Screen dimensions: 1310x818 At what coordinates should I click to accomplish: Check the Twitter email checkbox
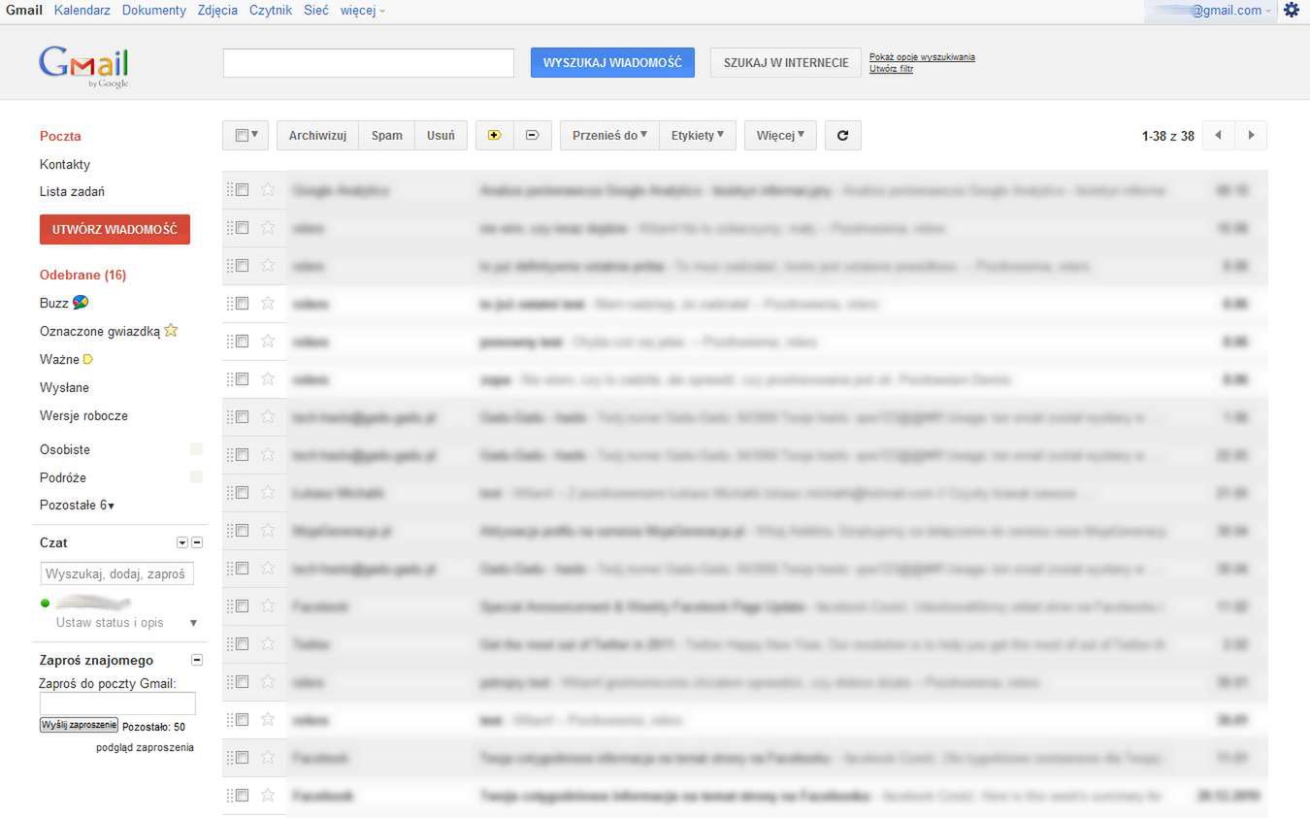point(242,644)
